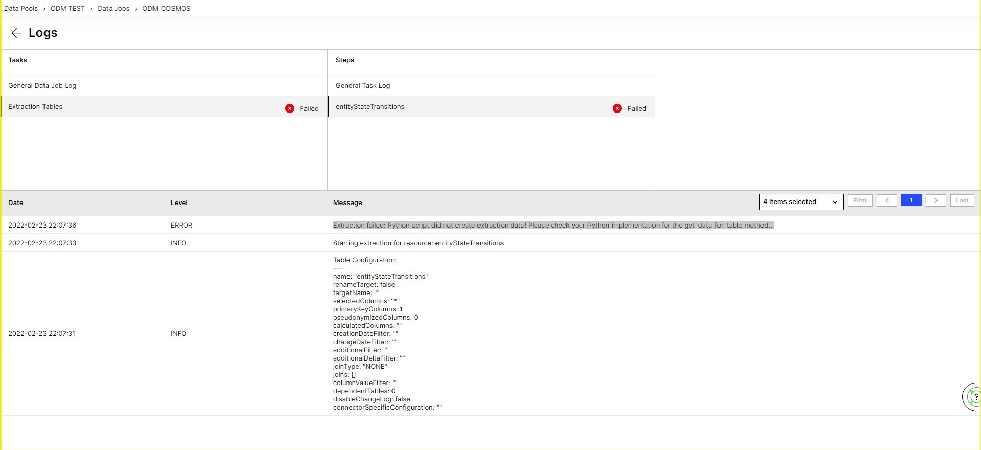Screen dimensions: 981x450
Task: Click the 'disableChangeLog: false' line
Action: (372, 399)
